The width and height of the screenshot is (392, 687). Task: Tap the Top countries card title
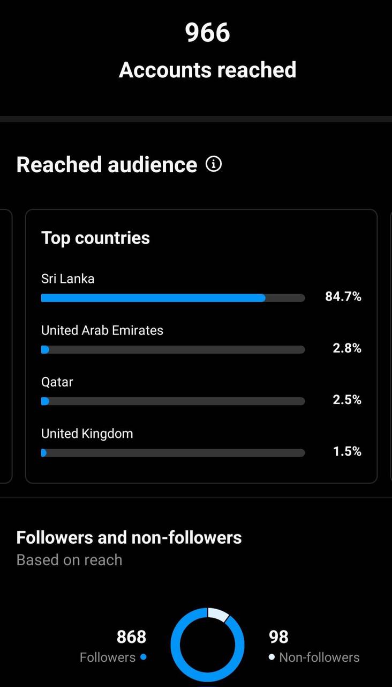[x=95, y=238]
